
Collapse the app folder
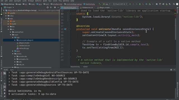click(x=6, y=19)
